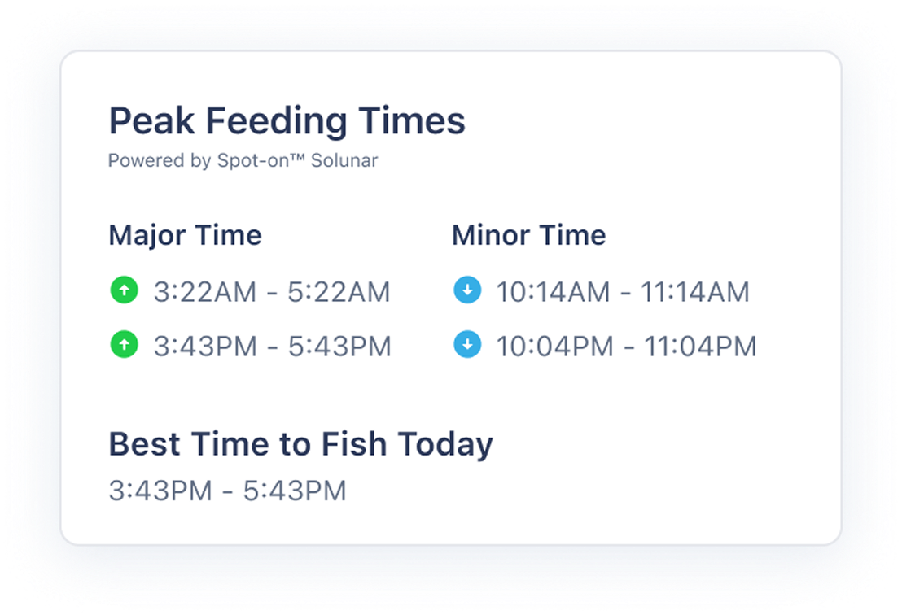
Task: Click the Best Time to Fish Today heading
Action: 301,444
